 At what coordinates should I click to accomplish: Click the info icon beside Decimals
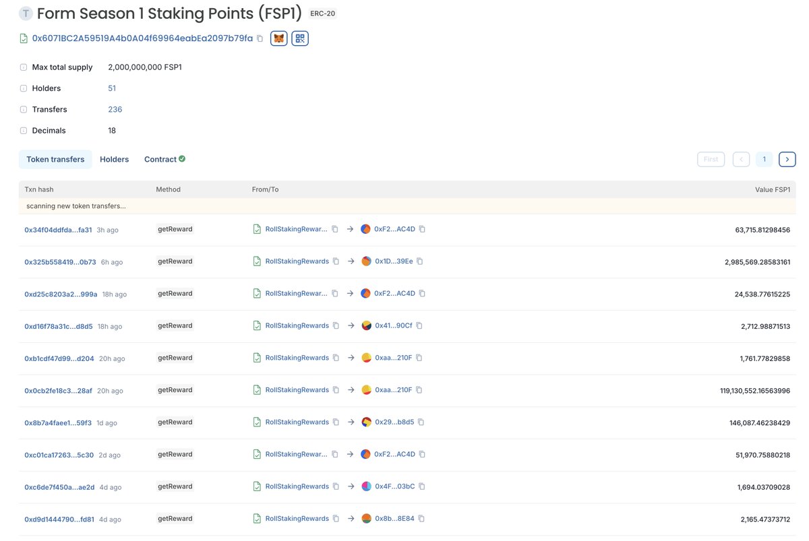[x=24, y=131]
